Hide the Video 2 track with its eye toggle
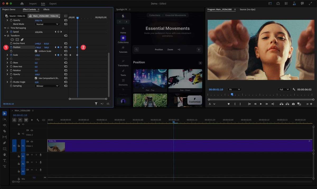This screenshot has height=189, width=317. pos(32,130)
